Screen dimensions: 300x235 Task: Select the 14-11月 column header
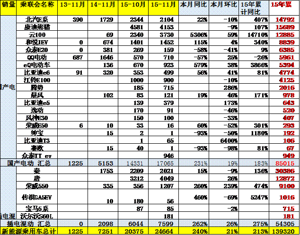click(x=103, y=8)
